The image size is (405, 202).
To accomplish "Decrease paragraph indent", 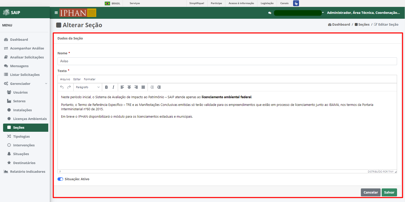I will click(152, 87).
